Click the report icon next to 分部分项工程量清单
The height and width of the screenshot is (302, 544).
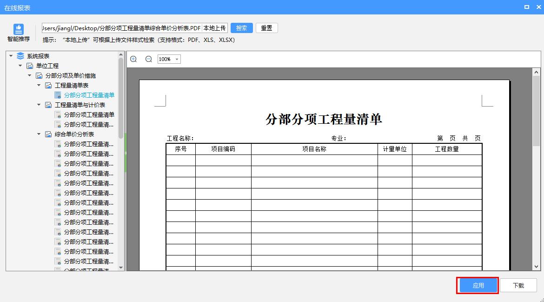[x=58, y=95]
